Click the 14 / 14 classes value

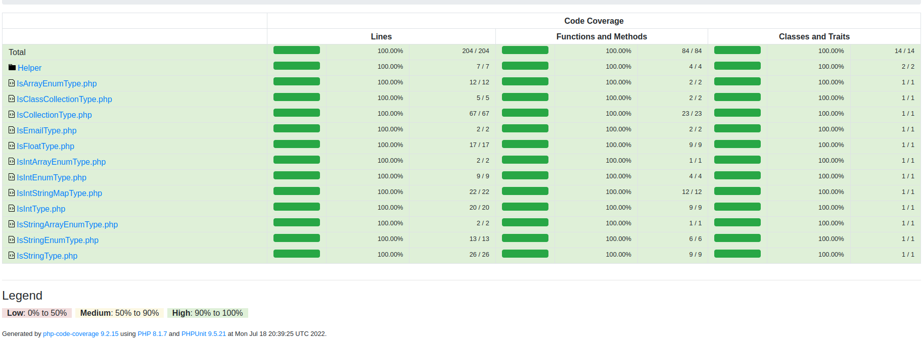904,51
